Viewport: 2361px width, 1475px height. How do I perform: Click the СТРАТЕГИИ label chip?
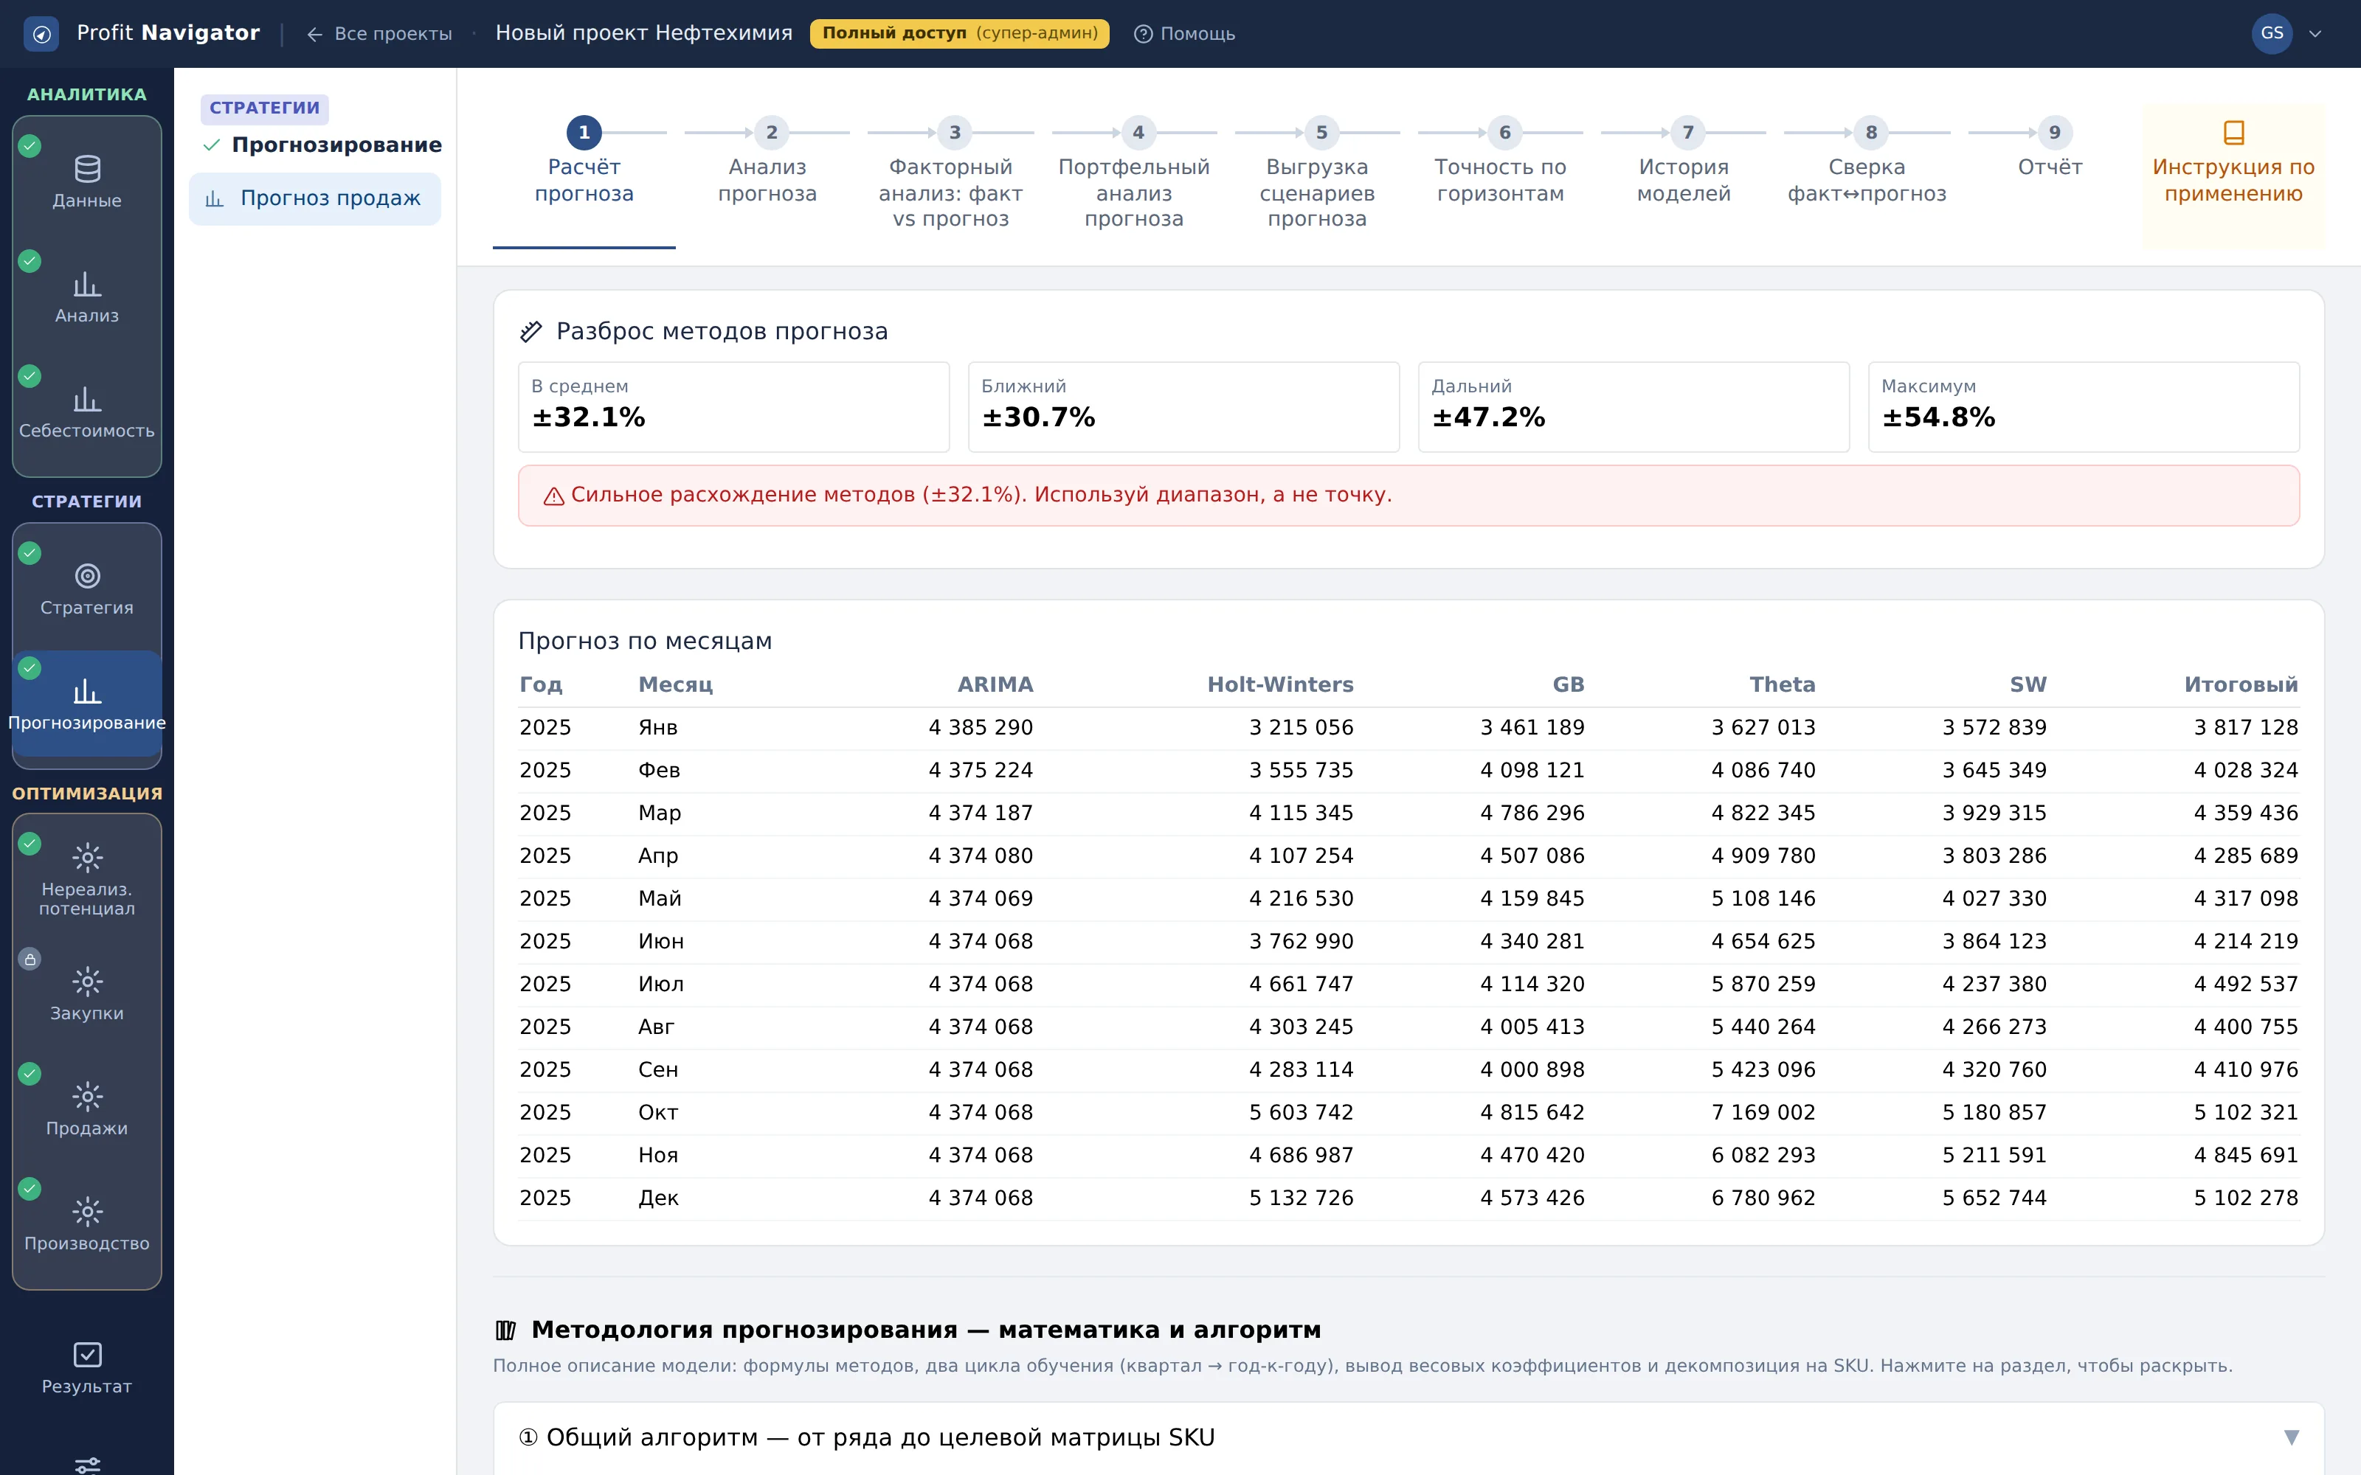(264, 108)
